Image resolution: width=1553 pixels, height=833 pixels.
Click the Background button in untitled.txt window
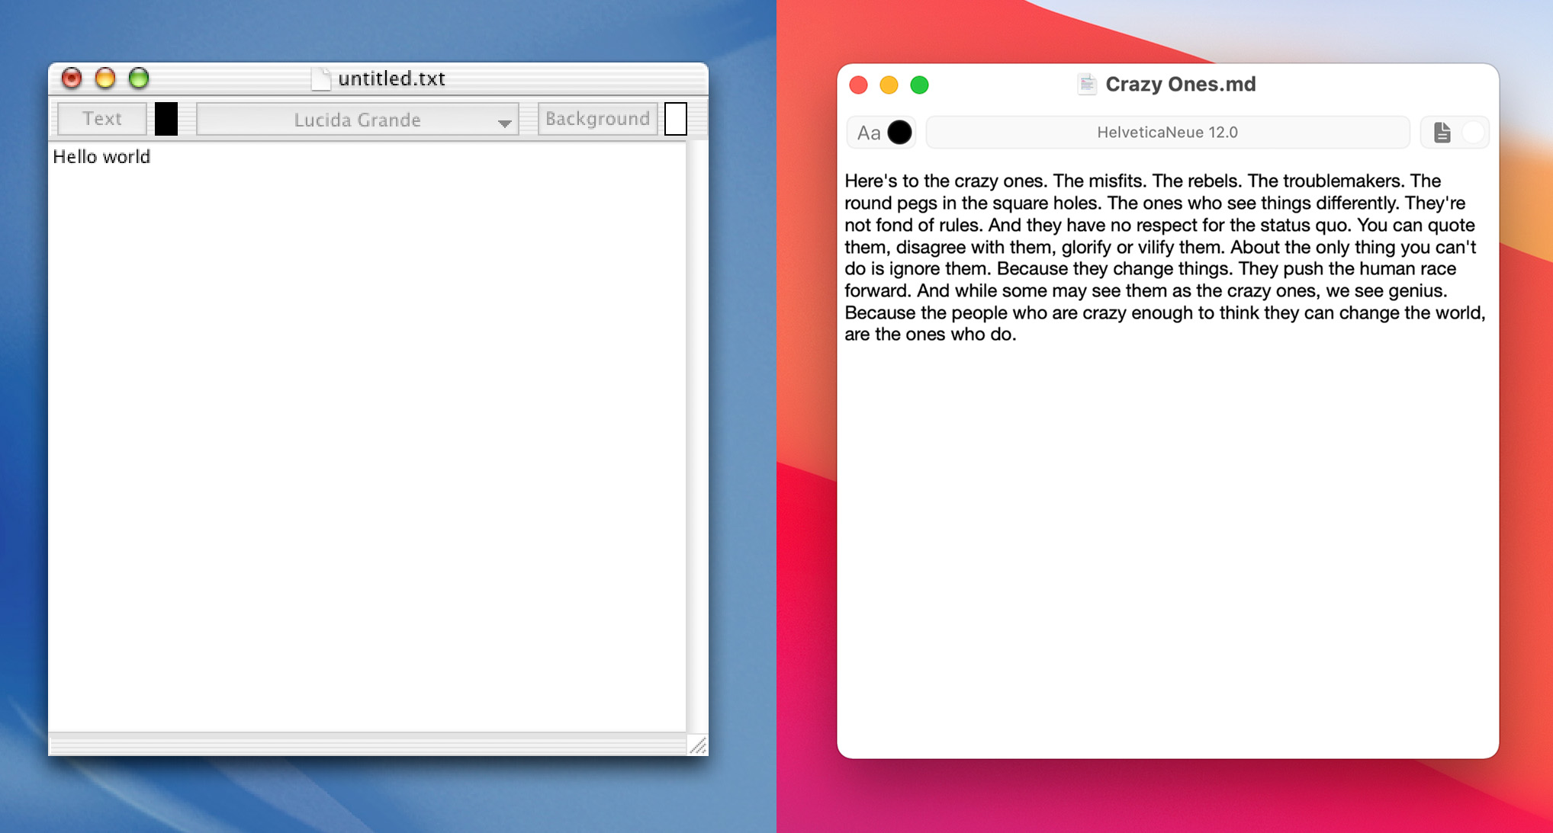pos(597,119)
